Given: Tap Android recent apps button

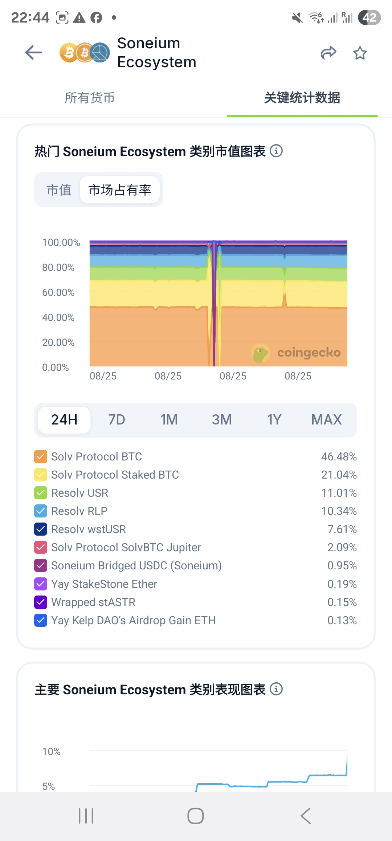Looking at the screenshot, I should [86, 816].
